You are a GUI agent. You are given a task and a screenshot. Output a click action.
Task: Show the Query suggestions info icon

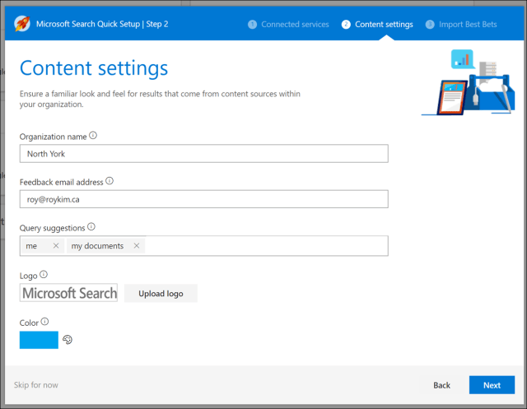91,226
